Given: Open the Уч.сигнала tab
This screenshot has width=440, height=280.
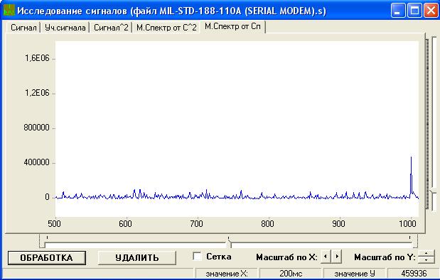Looking at the screenshot, I should [65, 28].
